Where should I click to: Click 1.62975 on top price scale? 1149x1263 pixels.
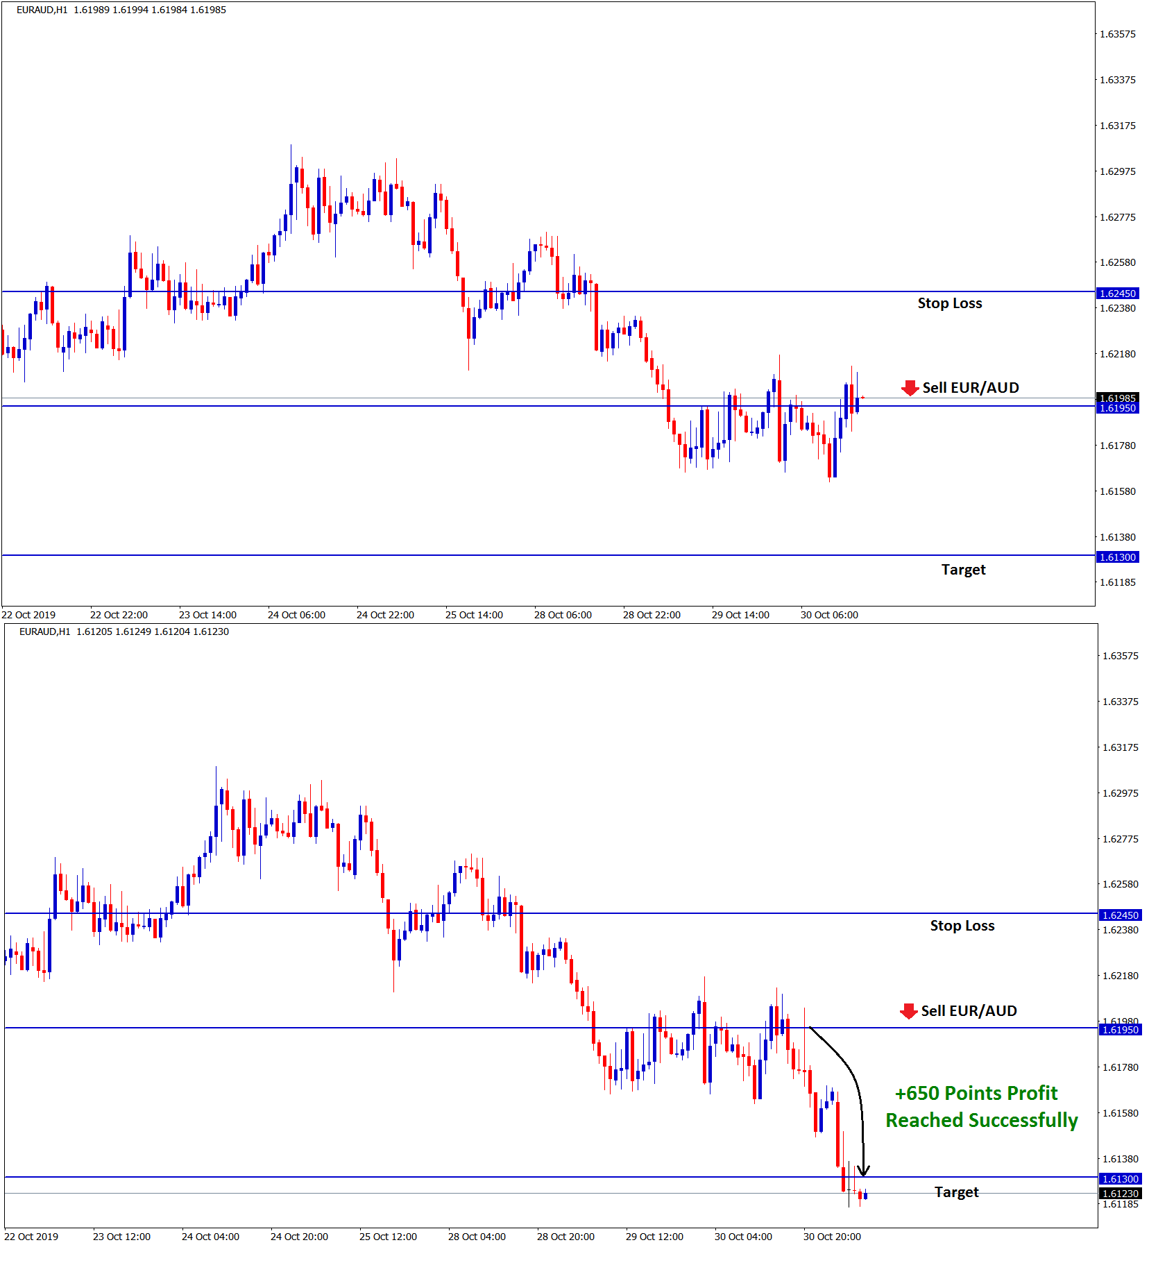pos(1118,171)
